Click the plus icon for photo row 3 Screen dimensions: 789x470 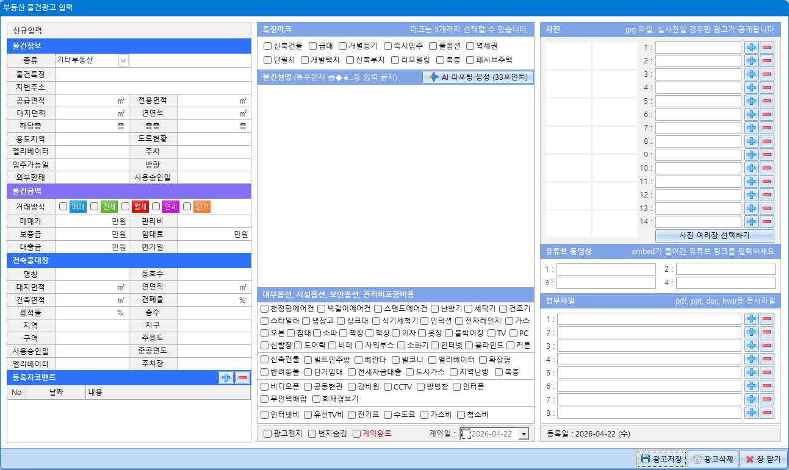click(x=752, y=74)
